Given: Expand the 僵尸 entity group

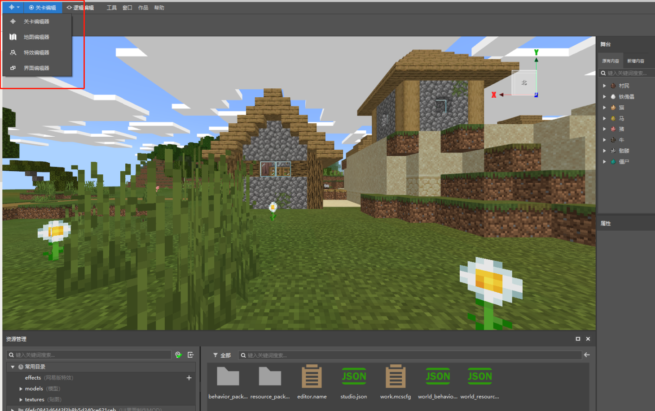Looking at the screenshot, I should [604, 162].
